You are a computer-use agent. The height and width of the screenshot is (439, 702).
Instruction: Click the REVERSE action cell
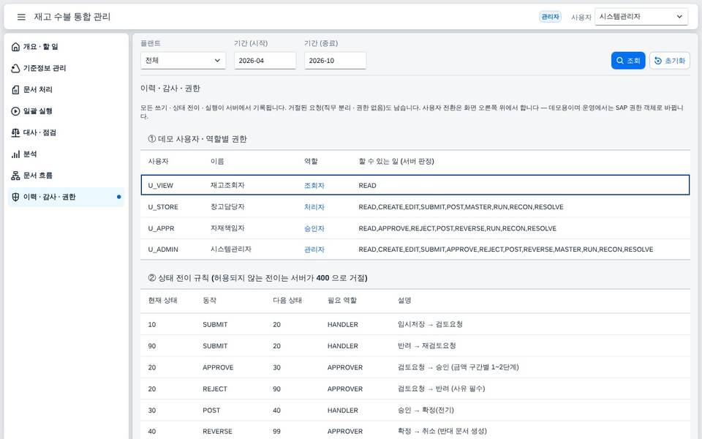point(218,432)
